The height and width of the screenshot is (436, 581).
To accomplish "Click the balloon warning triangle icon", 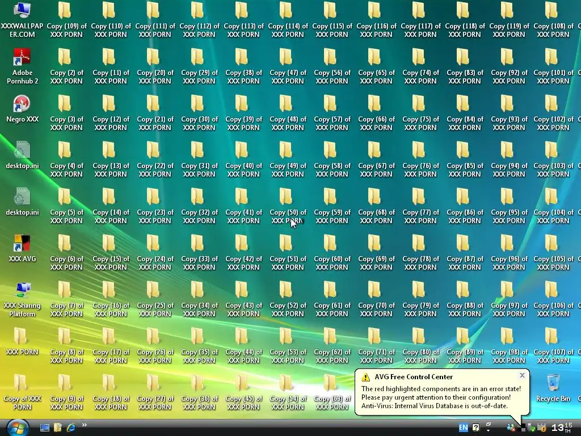I will [366, 377].
